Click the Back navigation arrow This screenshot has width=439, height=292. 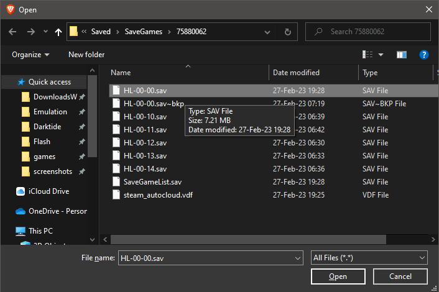13,32
